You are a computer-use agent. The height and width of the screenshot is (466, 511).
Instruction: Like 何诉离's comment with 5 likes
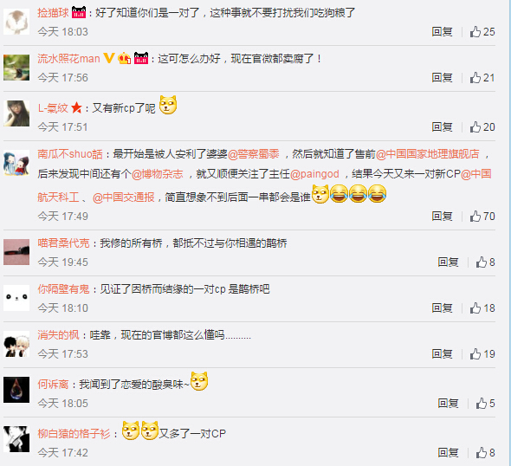pyautogui.click(x=485, y=404)
